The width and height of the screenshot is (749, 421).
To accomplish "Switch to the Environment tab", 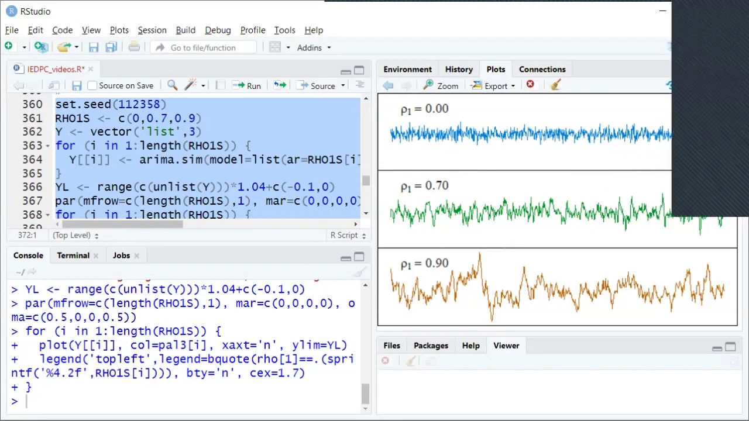I will click(407, 69).
